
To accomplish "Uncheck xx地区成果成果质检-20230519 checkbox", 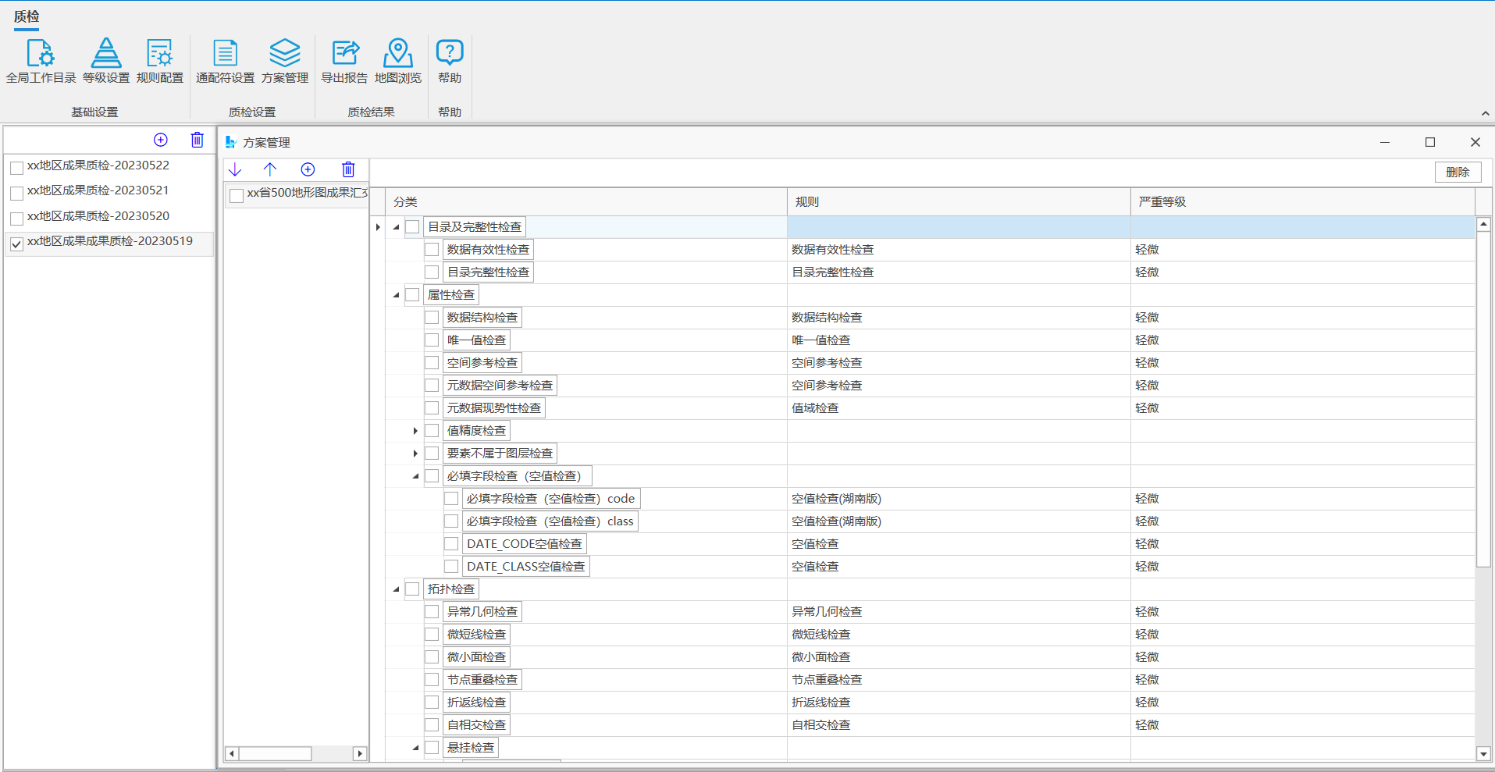I will [16, 244].
